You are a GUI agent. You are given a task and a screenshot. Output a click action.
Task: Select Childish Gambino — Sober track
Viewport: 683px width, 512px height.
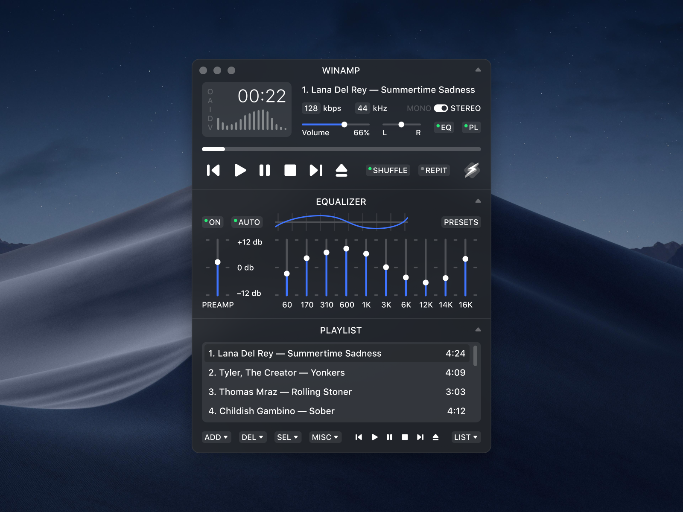click(336, 411)
